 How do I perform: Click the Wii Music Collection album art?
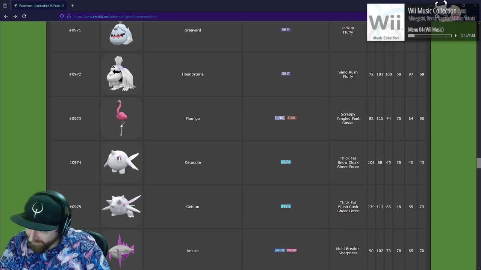[386, 22]
